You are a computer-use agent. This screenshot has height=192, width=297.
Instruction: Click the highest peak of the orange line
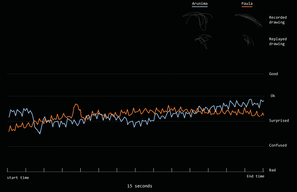[76, 105]
